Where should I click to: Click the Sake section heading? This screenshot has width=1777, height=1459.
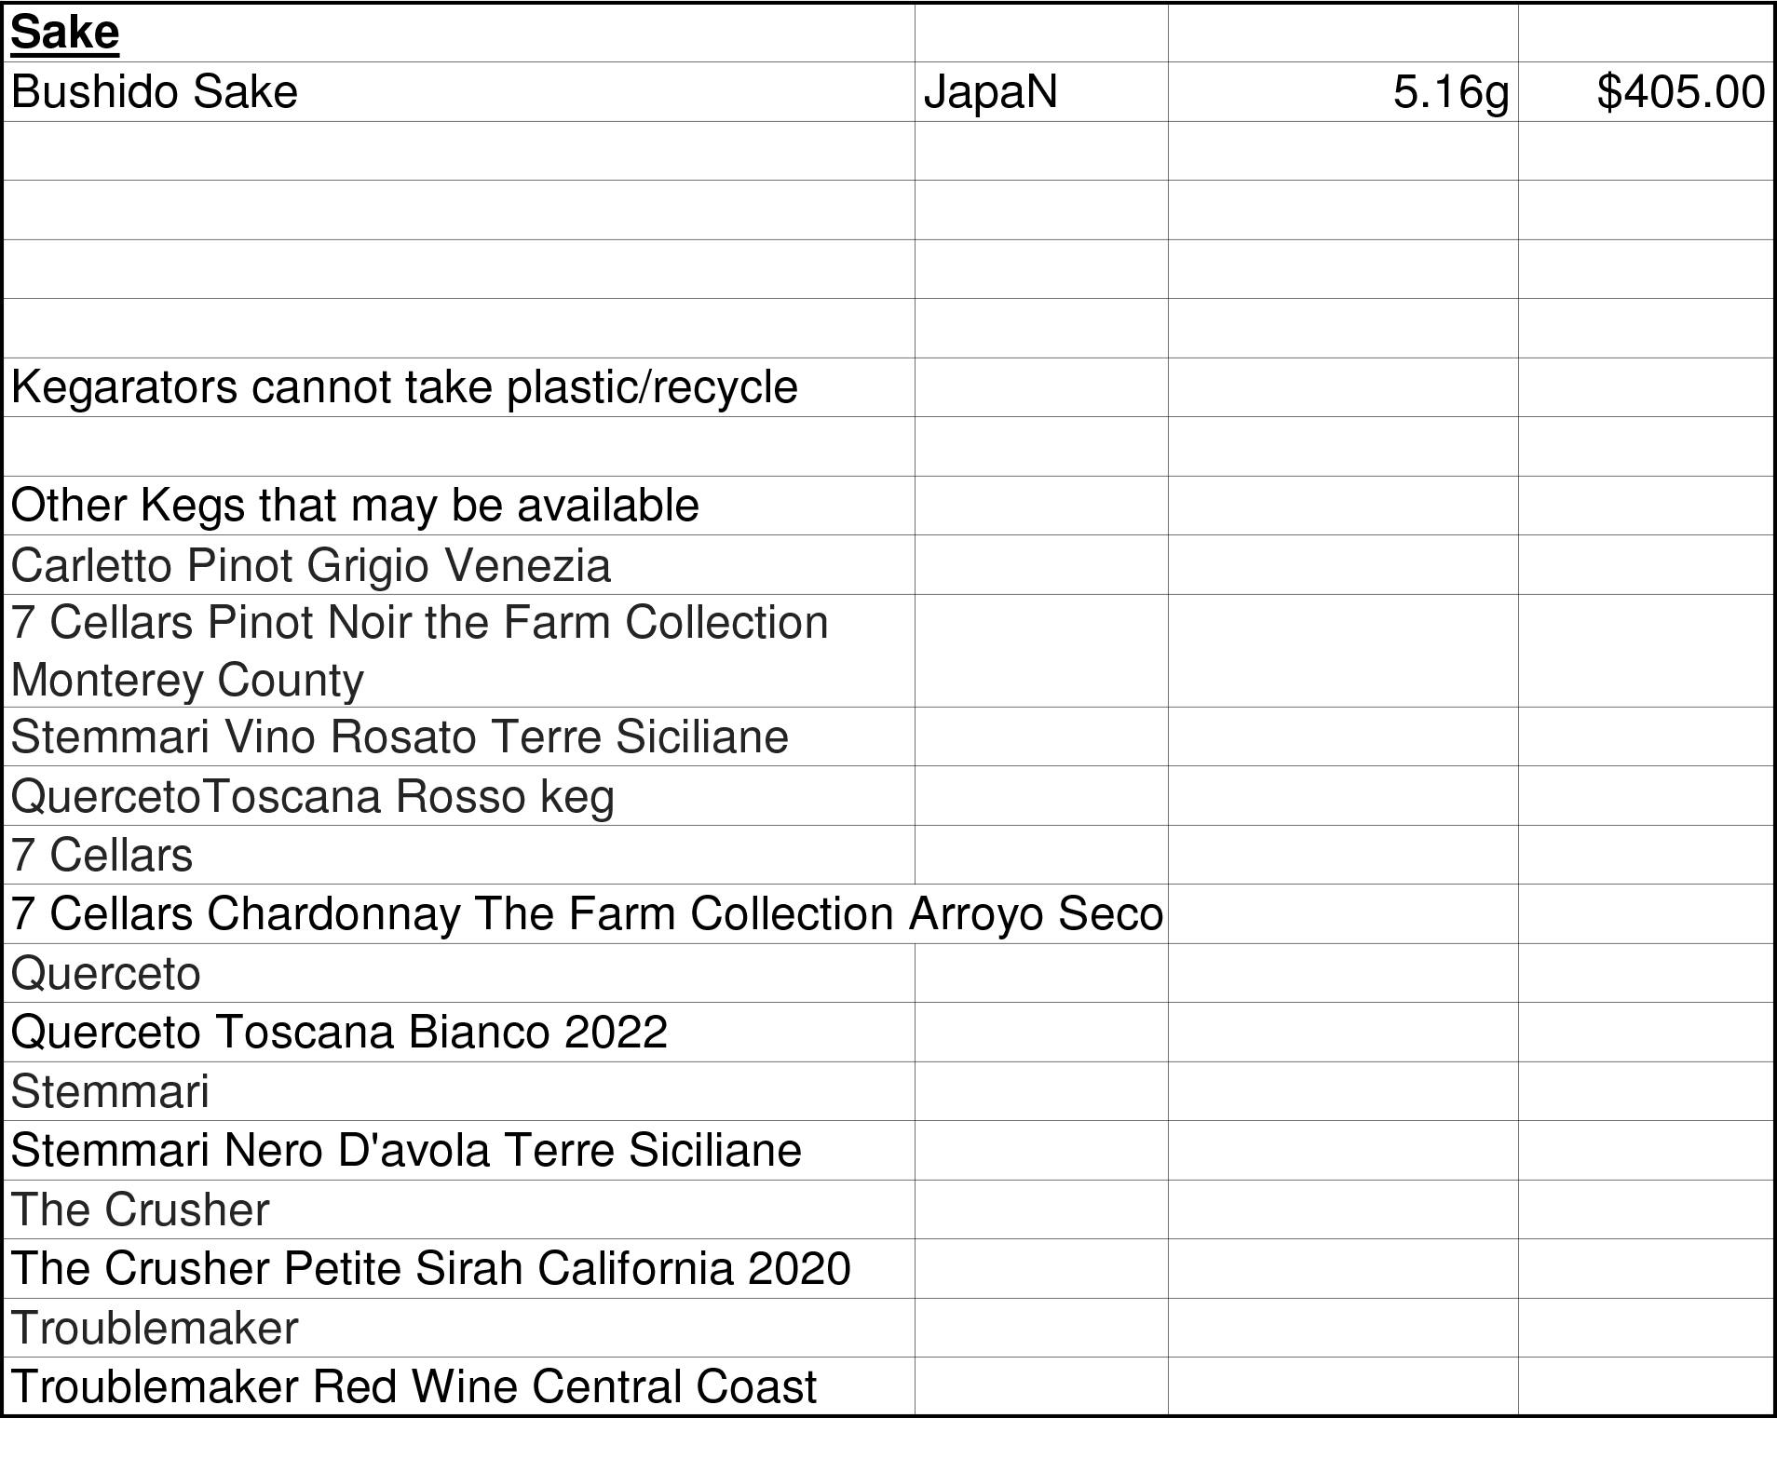click(x=65, y=34)
